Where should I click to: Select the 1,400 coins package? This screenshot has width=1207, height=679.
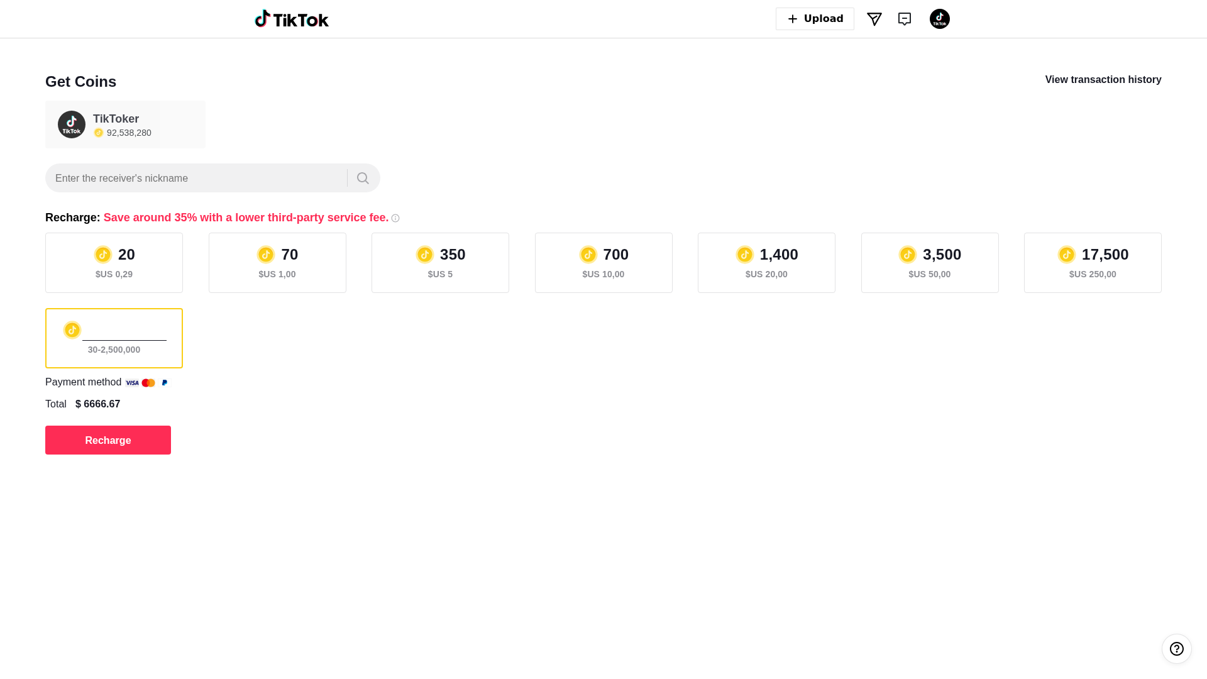click(766, 263)
